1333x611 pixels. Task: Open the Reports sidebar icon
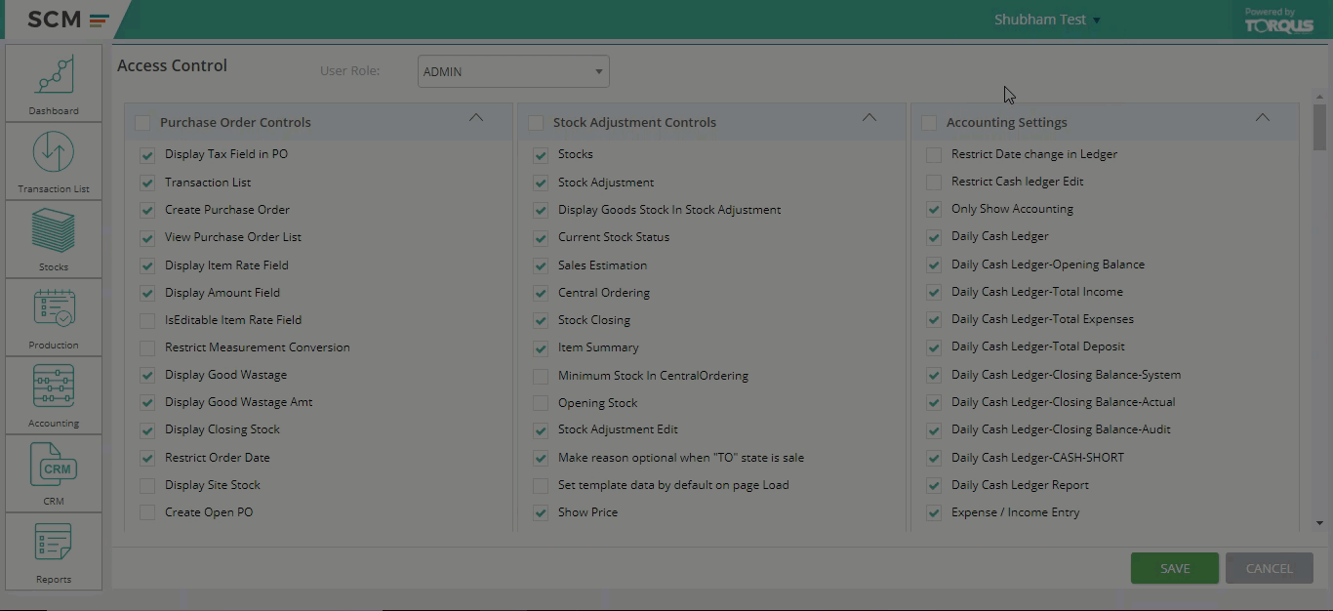click(54, 551)
